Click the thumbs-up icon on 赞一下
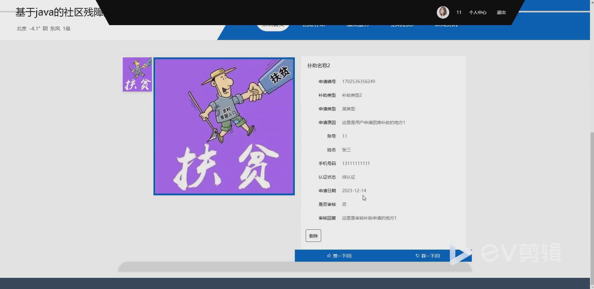 pyautogui.click(x=330, y=256)
